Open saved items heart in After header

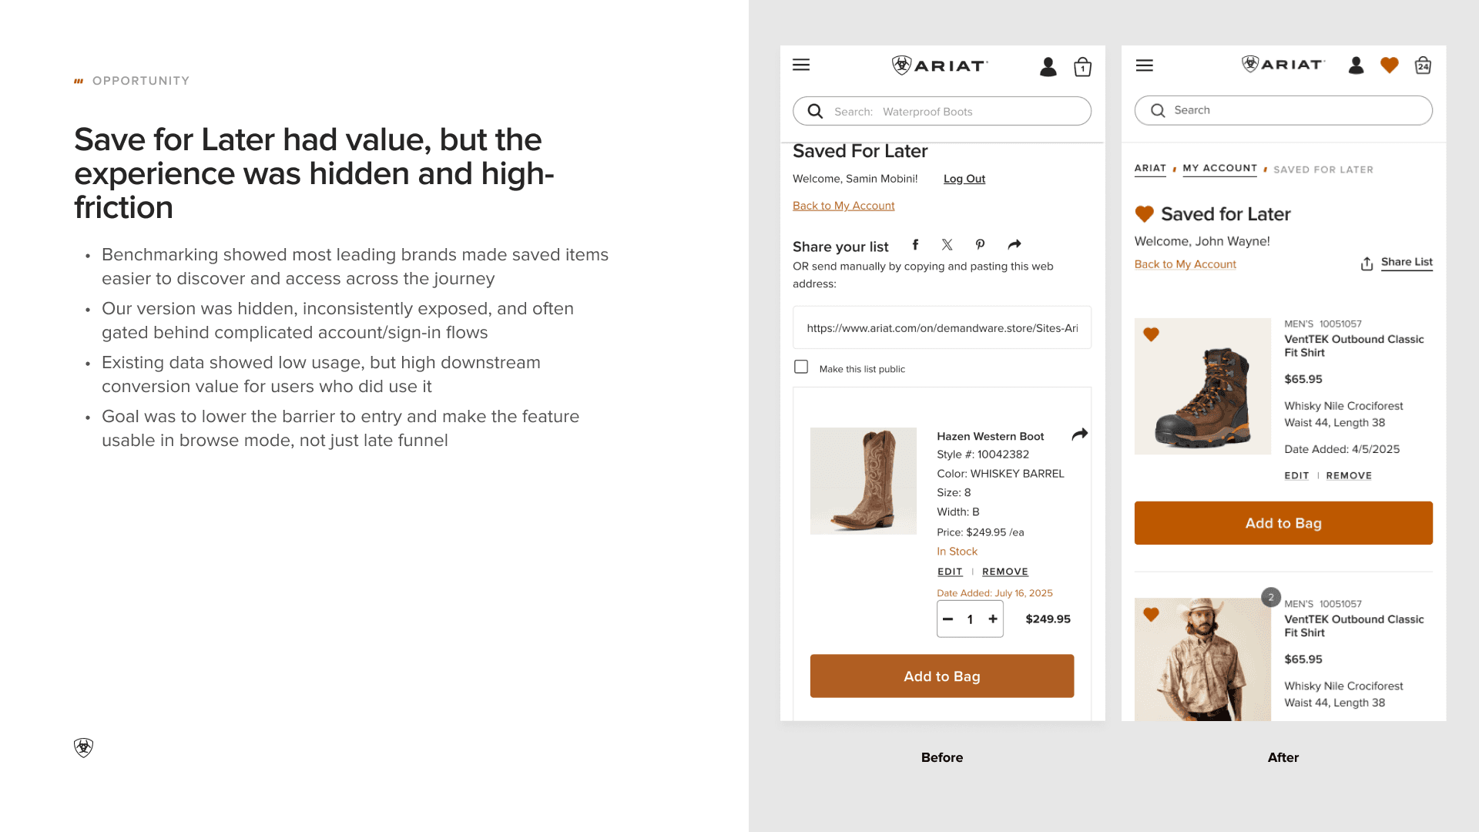click(x=1390, y=65)
